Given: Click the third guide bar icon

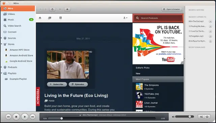Looking at the screenshot, I should coord(60,18).
